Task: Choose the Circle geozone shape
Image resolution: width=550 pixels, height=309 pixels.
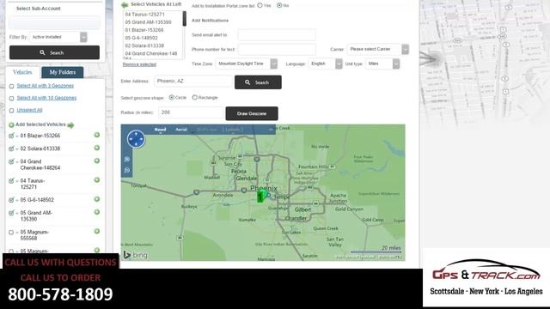Action: point(172,97)
